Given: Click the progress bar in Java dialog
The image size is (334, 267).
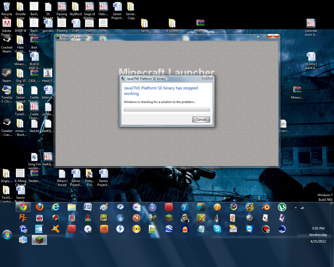Looking at the screenshot, I should click(x=167, y=110).
